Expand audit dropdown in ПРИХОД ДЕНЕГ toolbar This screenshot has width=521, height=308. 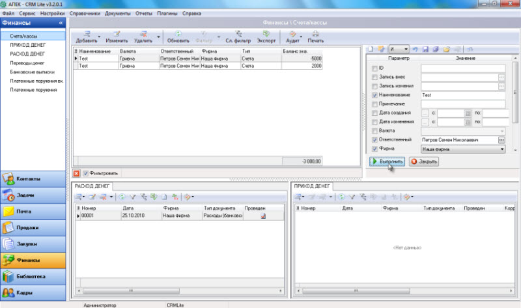(x=412, y=197)
